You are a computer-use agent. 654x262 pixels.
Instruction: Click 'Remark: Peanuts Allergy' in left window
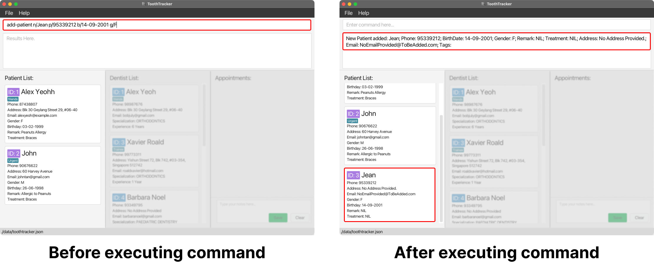click(27, 132)
